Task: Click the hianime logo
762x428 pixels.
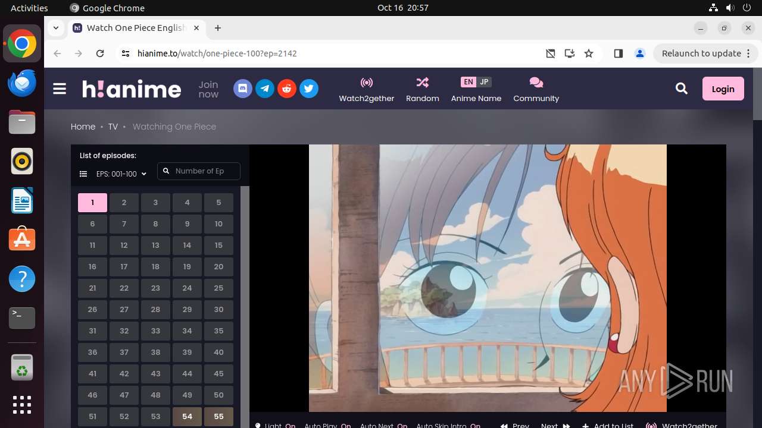Action: (x=132, y=89)
